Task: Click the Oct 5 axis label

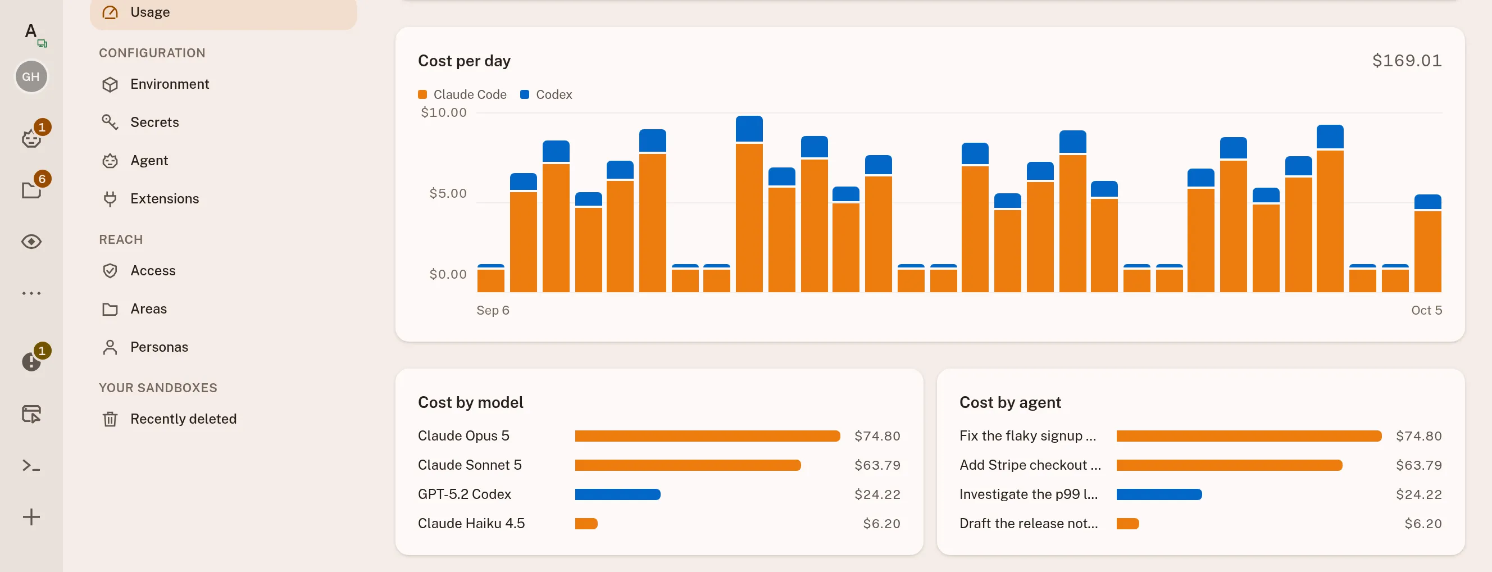Action: (x=1426, y=310)
